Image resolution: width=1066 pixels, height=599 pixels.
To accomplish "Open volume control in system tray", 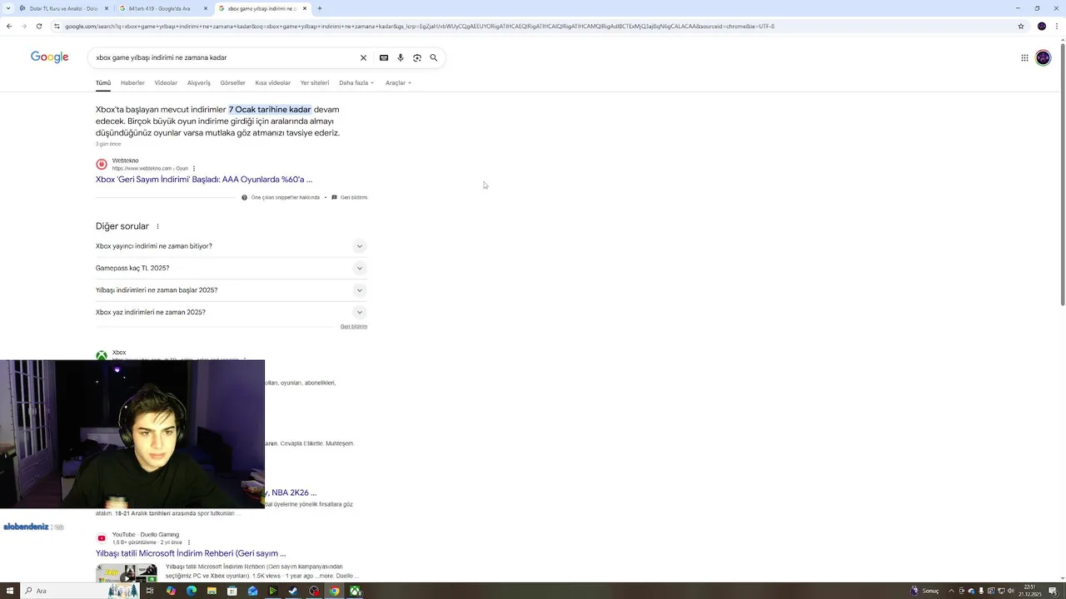I will click(1011, 591).
